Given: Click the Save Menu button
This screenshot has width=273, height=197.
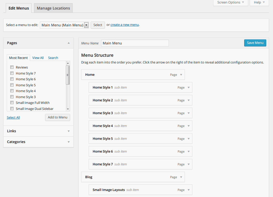Looking at the screenshot, I should click(255, 43).
